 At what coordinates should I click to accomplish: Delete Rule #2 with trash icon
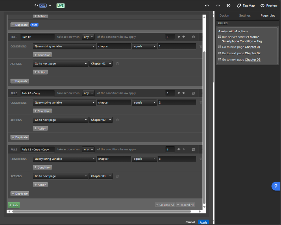coord(193,37)
